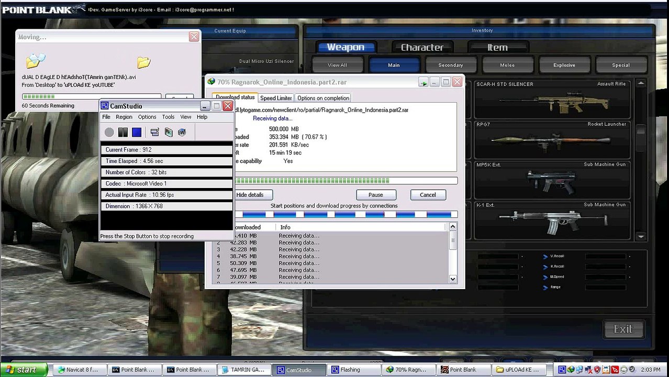Open the CamStudio Region menu

(x=124, y=117)
